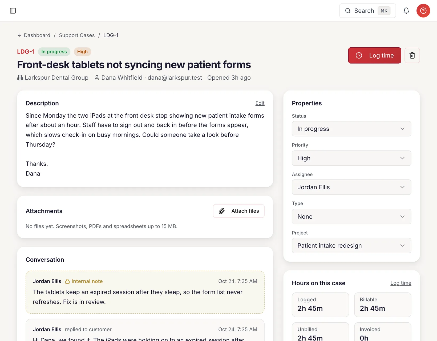Screen dimensions: 437x341
Task: Click the building icon by Larkspur Dental Group
Action: pyautogui.click(x=20, y=78)
